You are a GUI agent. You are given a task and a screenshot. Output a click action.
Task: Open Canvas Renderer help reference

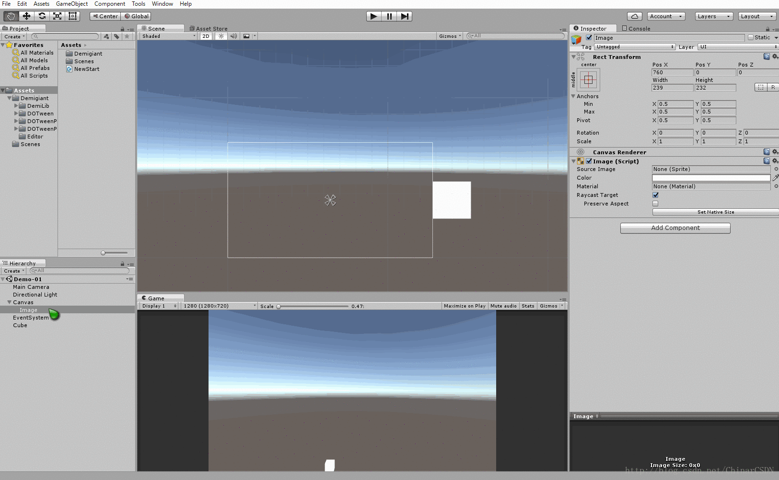[767, 152]
